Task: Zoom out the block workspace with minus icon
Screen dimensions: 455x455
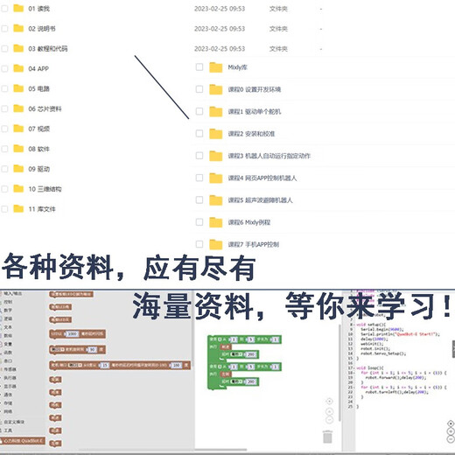Action: [329, 420]
